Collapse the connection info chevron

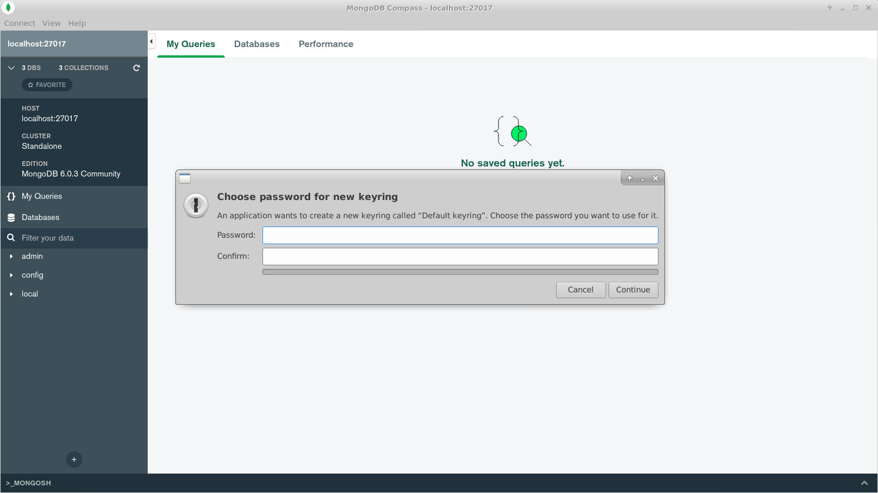(x=11, y=68)
